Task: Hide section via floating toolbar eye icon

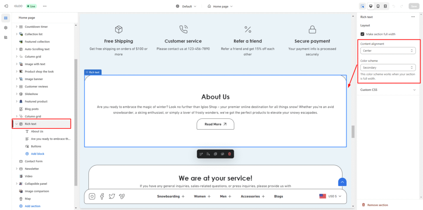Action: click(x=222, y=154)
